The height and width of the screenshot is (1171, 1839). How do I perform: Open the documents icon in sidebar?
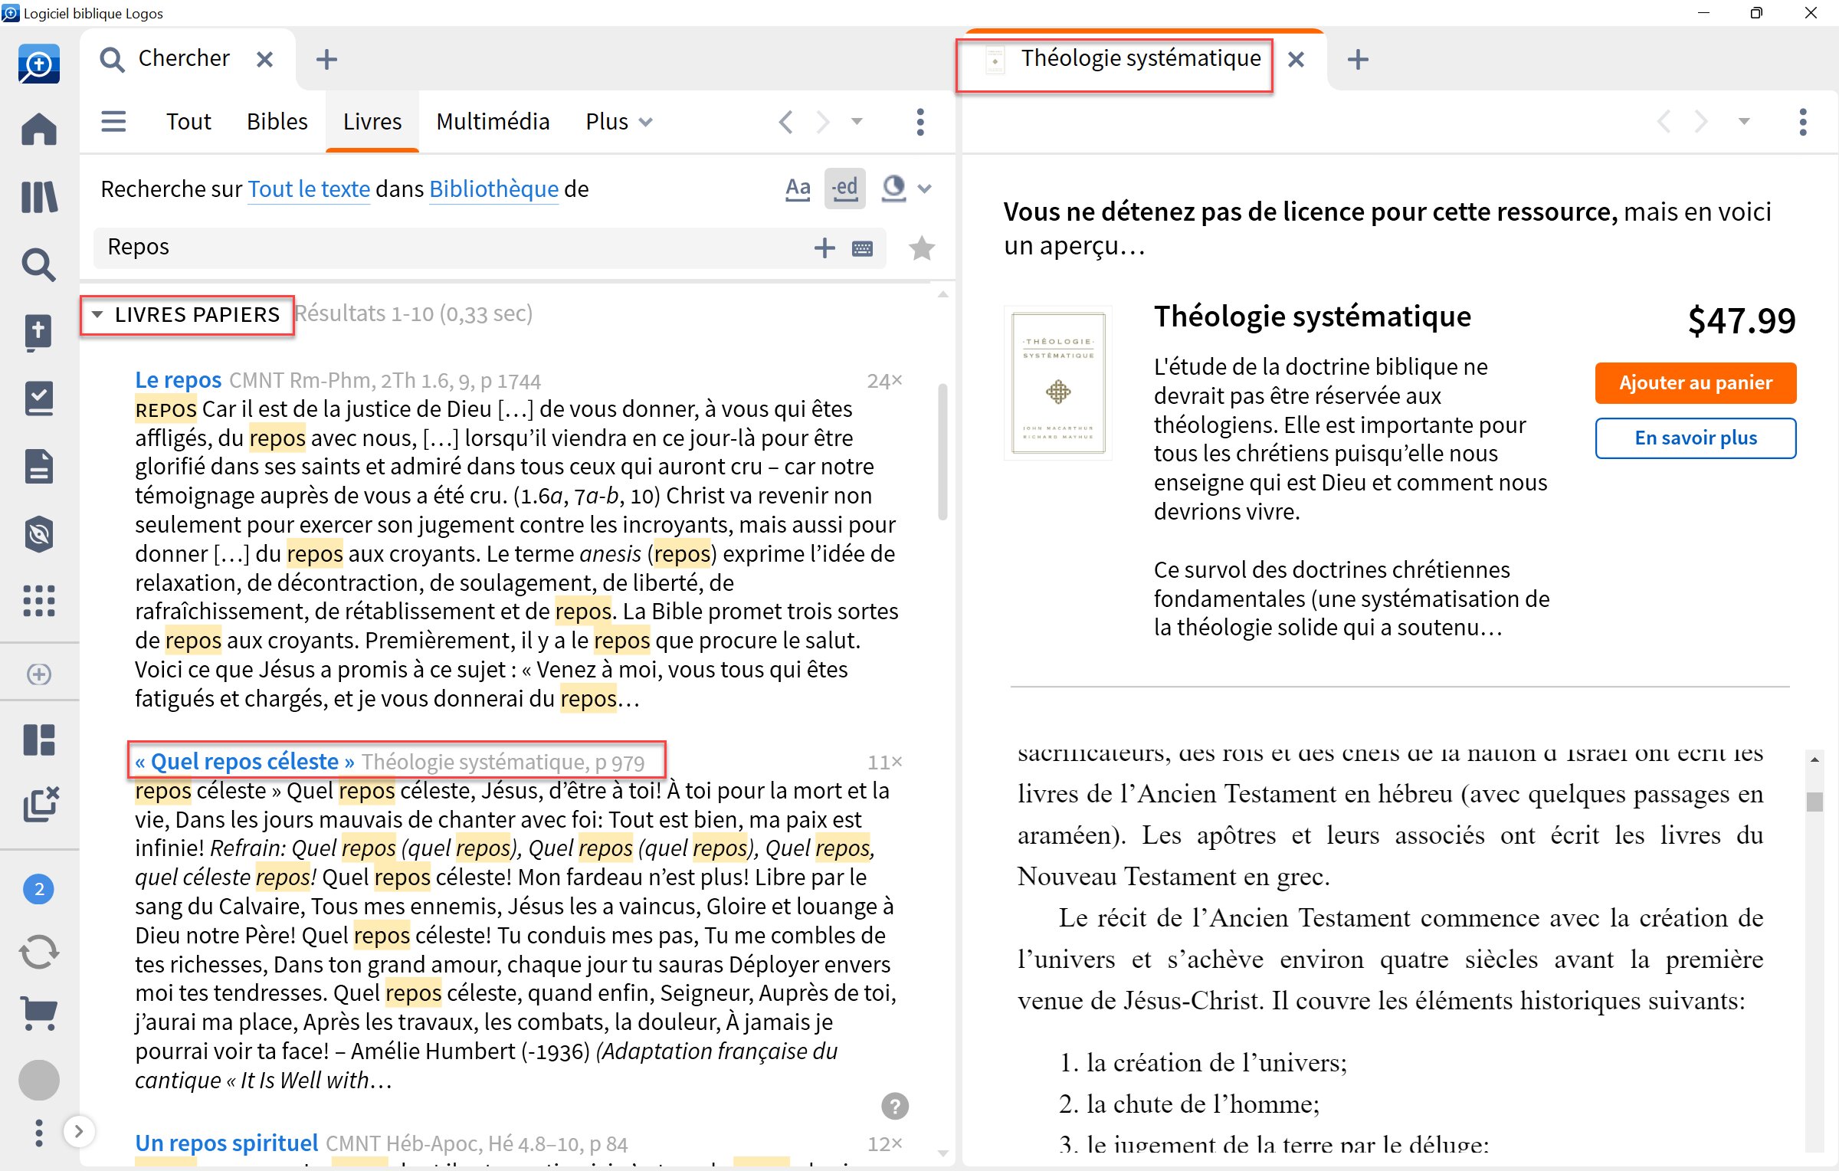[x=38, y=466]
